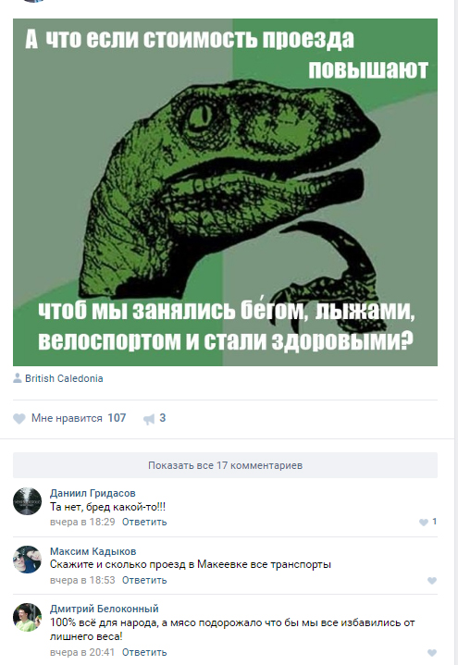The width and height of the screenshot is (458, 665).
Task: Like Дмитрий Белоконный's comment heart
Action: [x=432, y=653]
